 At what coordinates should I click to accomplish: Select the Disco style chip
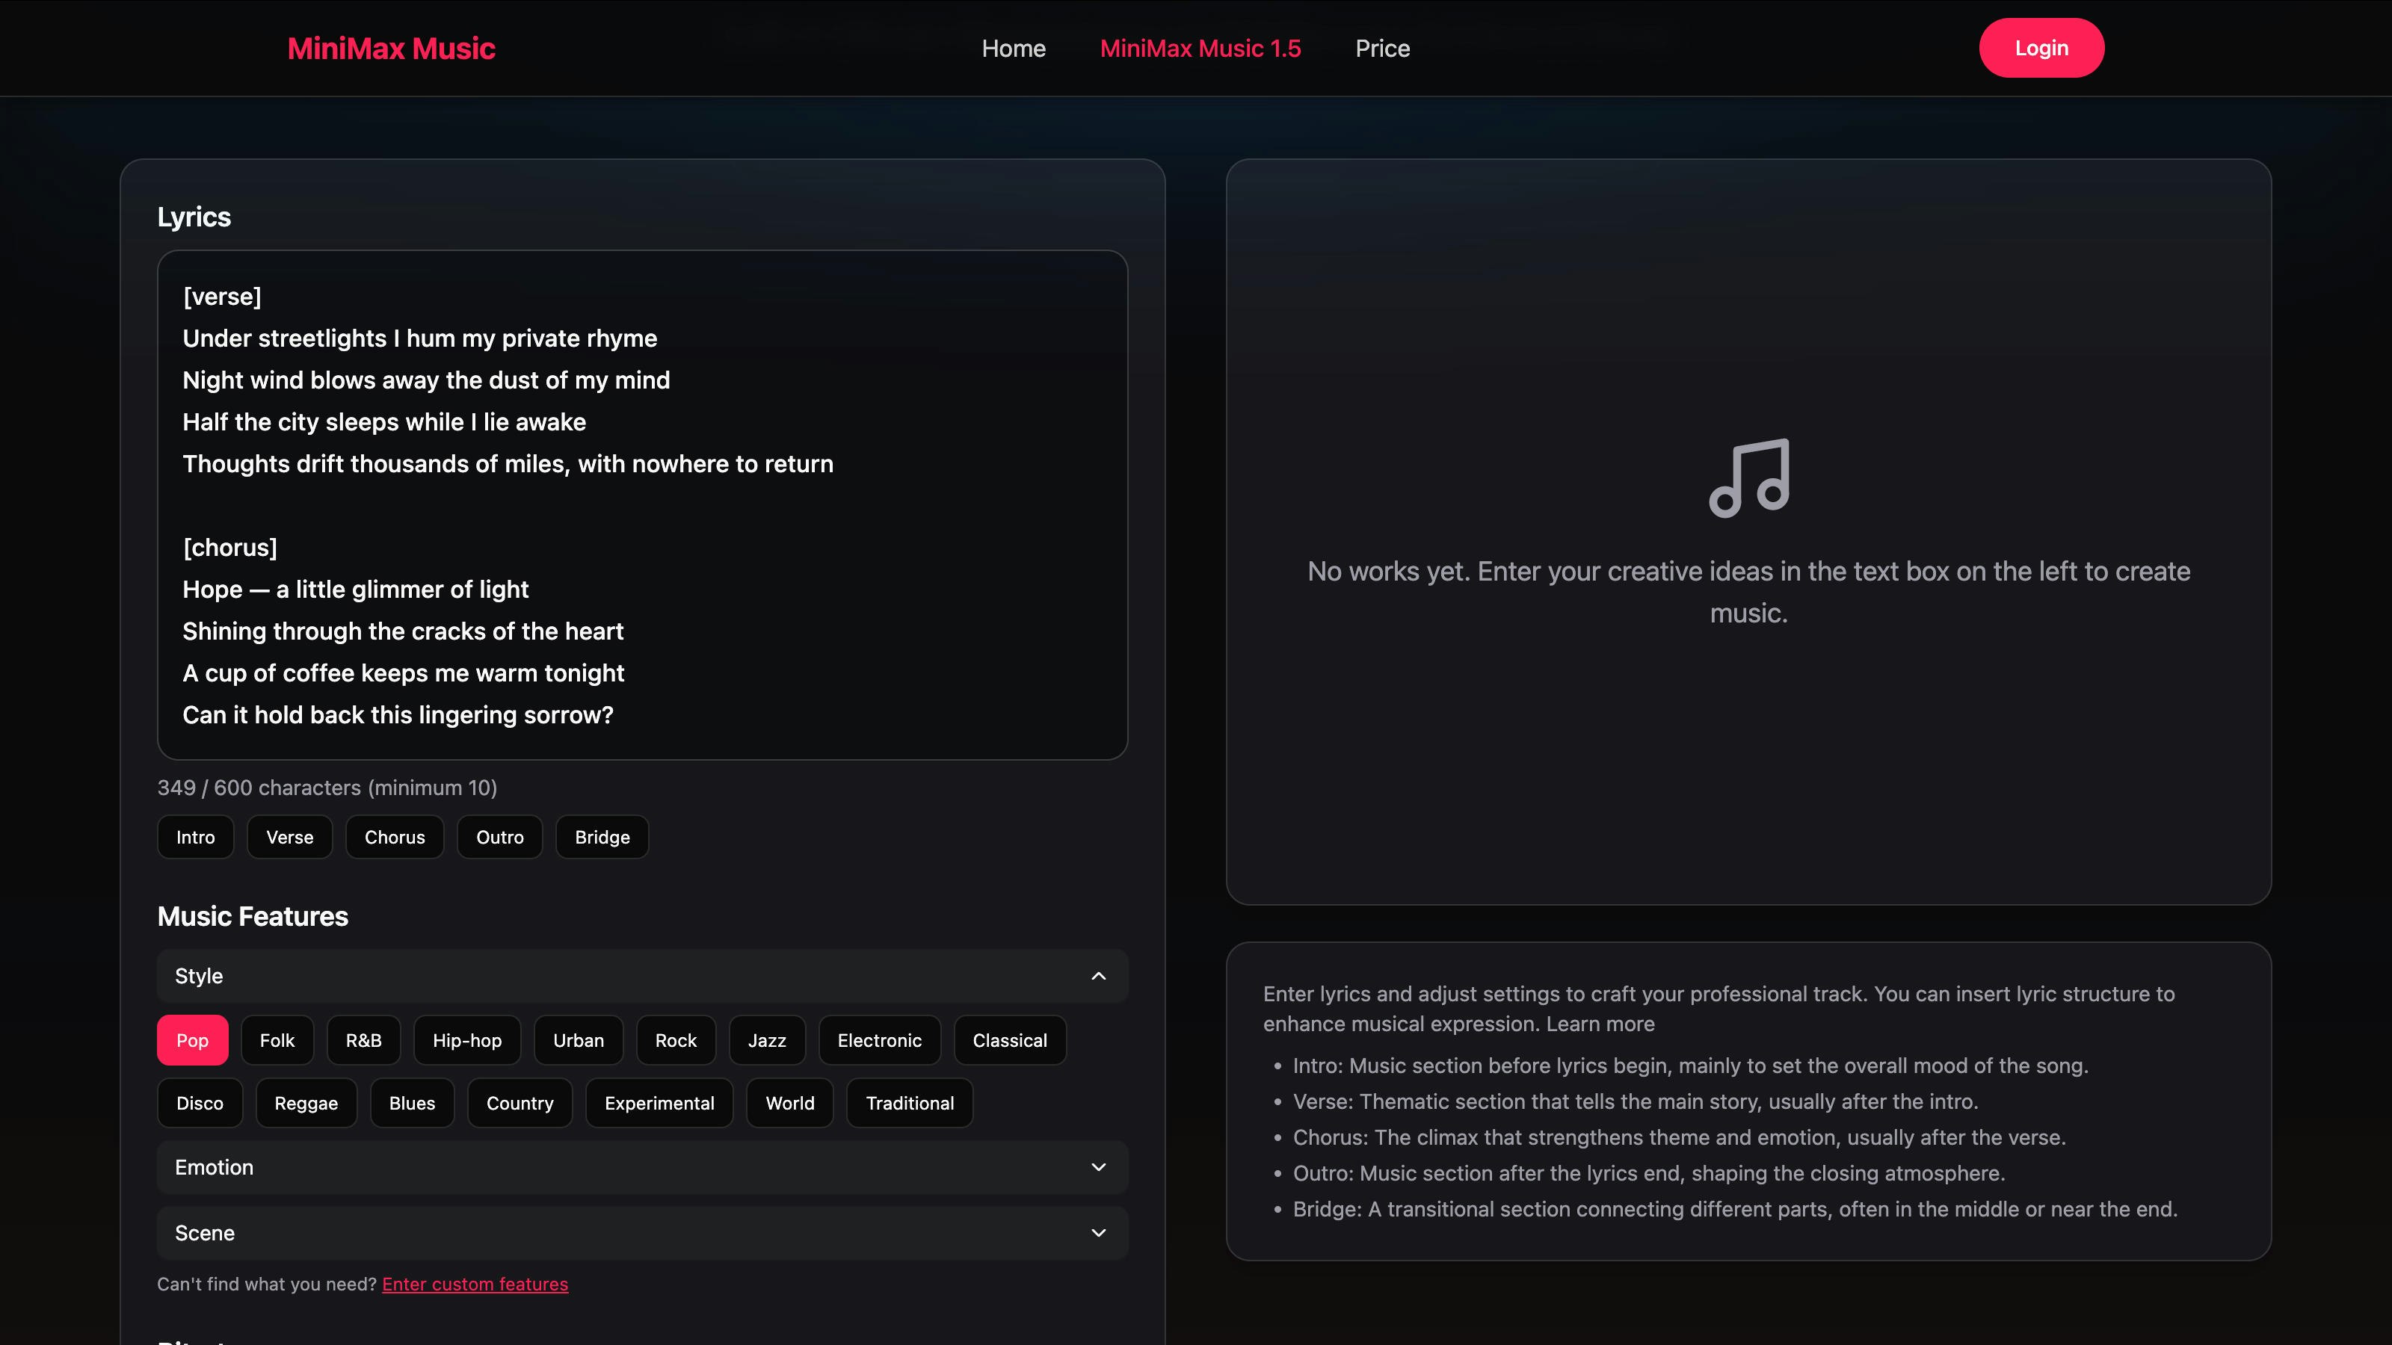point(200,1103)
